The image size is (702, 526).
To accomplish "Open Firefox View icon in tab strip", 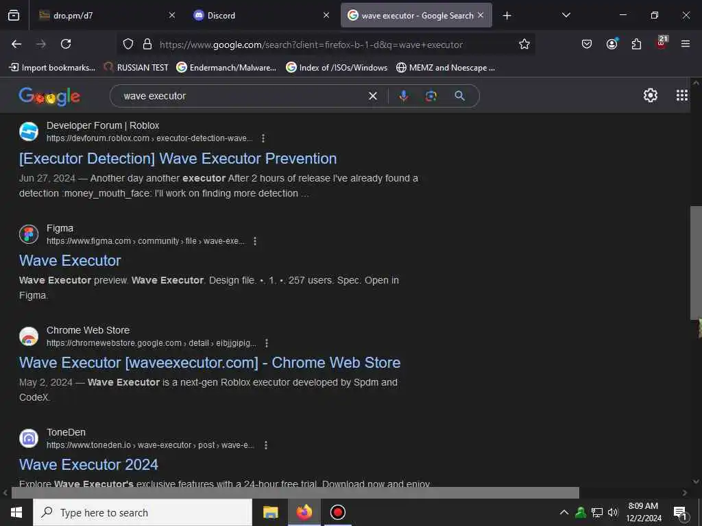I will (14, 15).
